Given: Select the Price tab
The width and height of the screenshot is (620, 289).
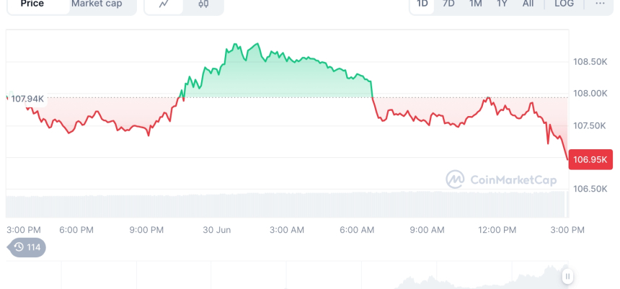Looking at the screenshot, I should 32,4.
